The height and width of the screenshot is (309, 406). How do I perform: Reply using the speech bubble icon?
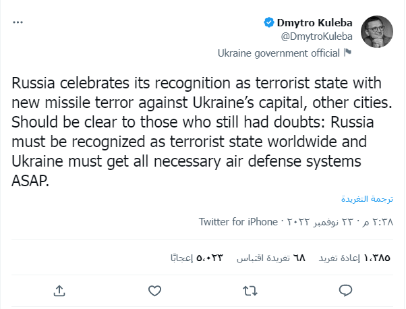(345, 290)
